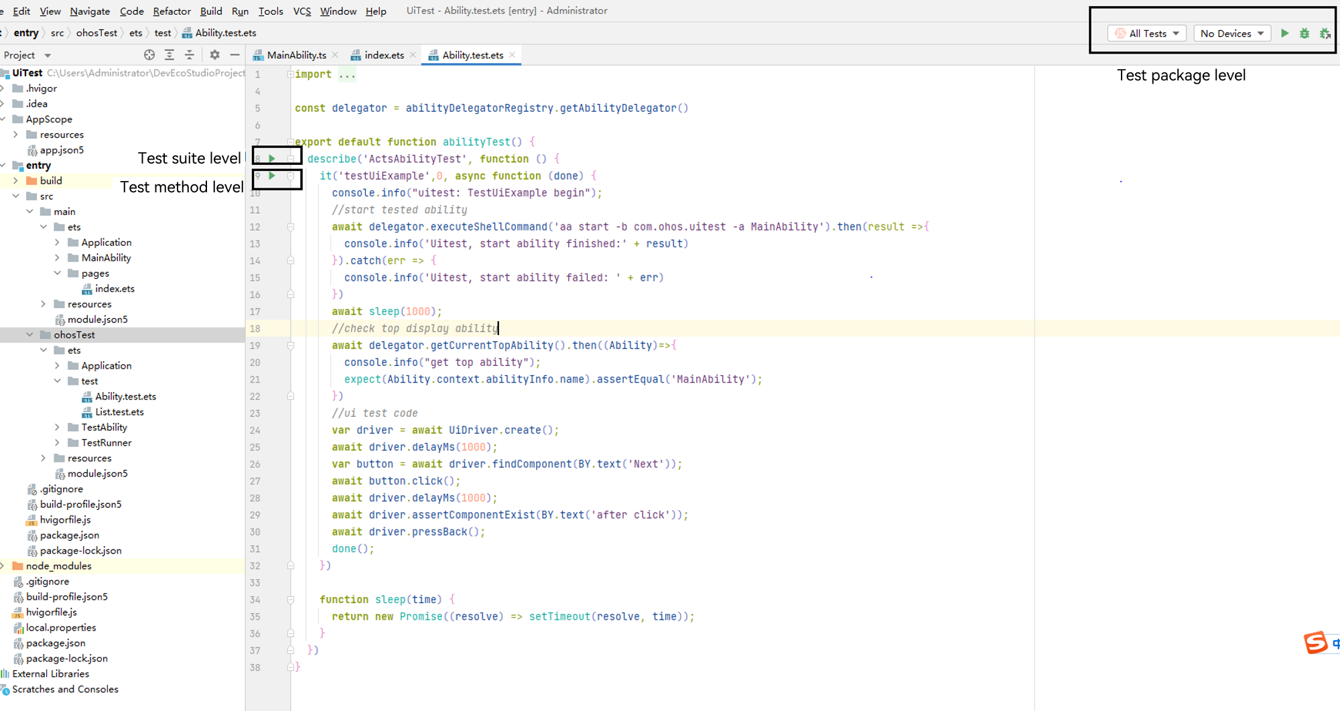Image resolution: width=1340 pixels, height=711 pixels.
Task: Expand the build folder under entry
Action: point(15,180)
